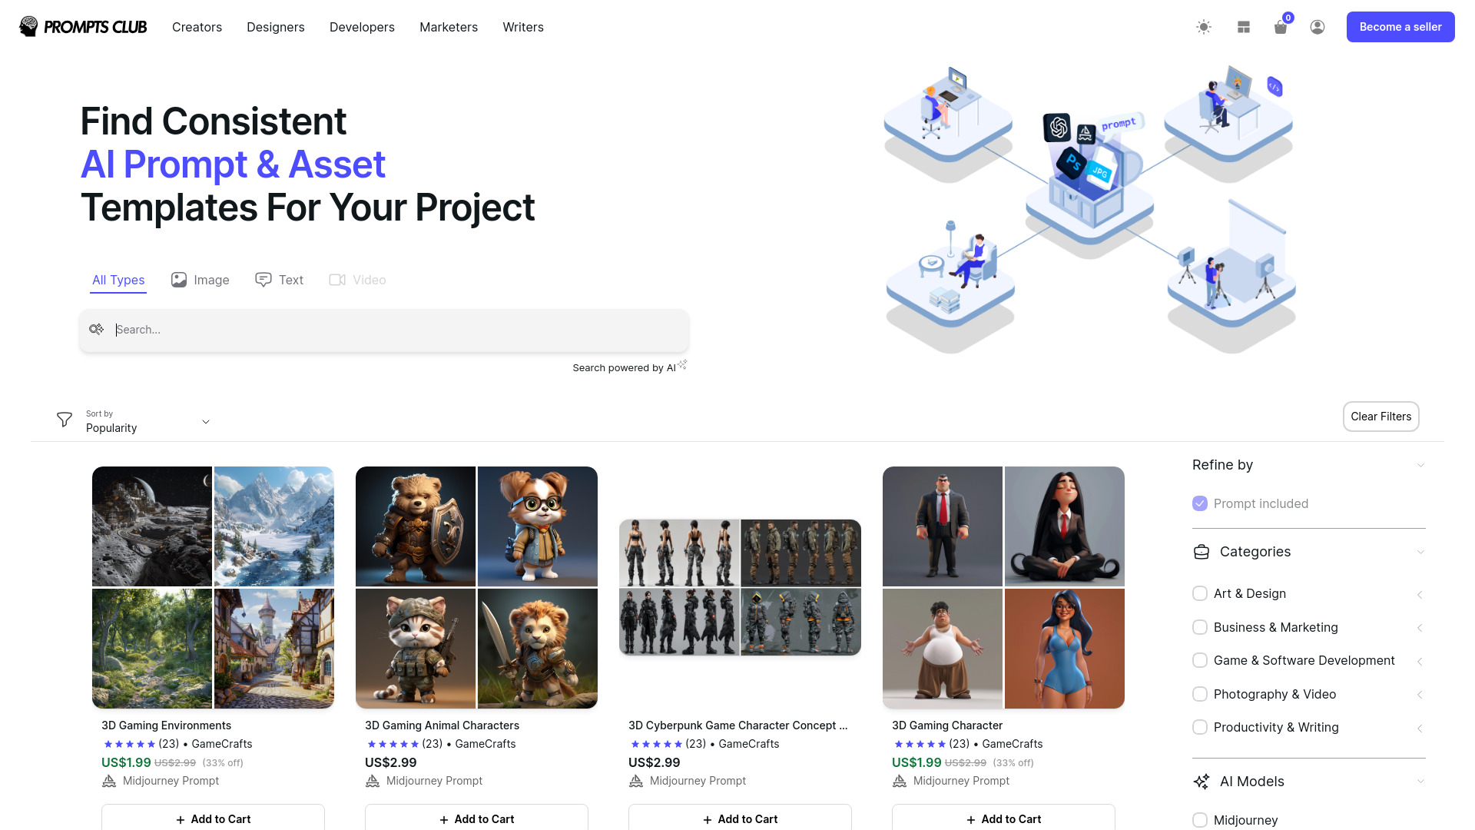Image resolution: width=1475 pixels, height=830 pixels.
Task: Click the grid/layout view icon
Action: tap(1243, 26)
